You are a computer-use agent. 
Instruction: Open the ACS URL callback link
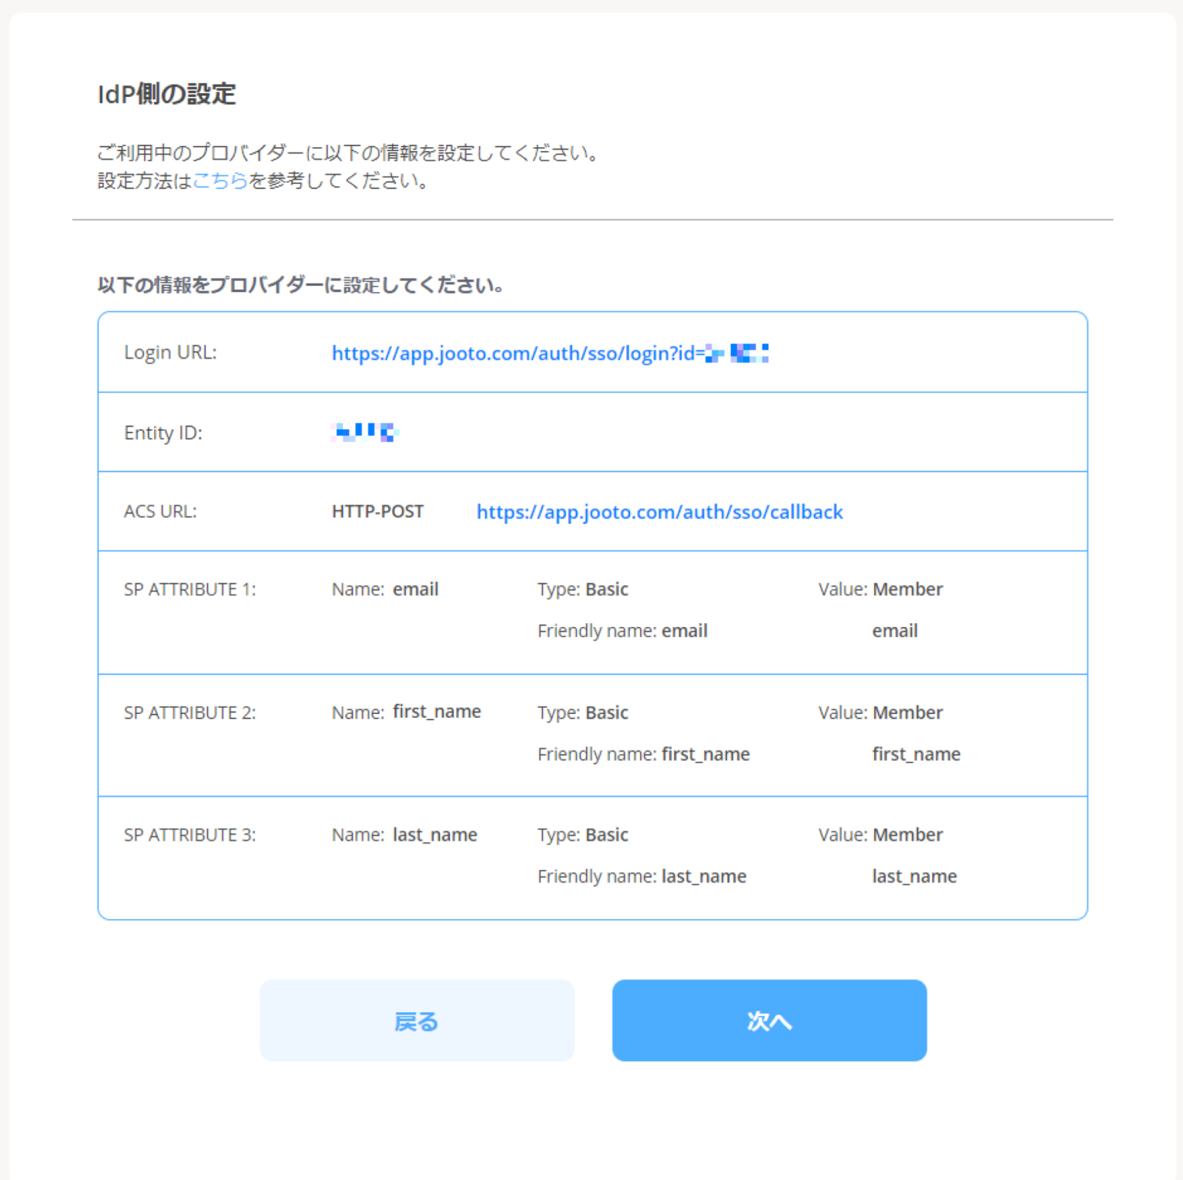click(x=659, y=512)
